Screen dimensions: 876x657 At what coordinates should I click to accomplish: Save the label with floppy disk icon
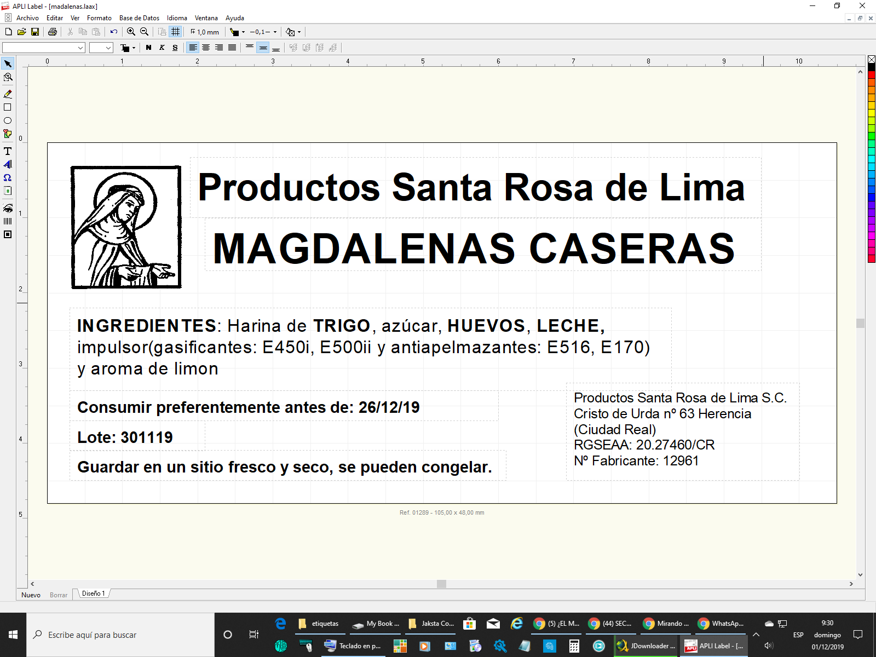tap(35, 32)
